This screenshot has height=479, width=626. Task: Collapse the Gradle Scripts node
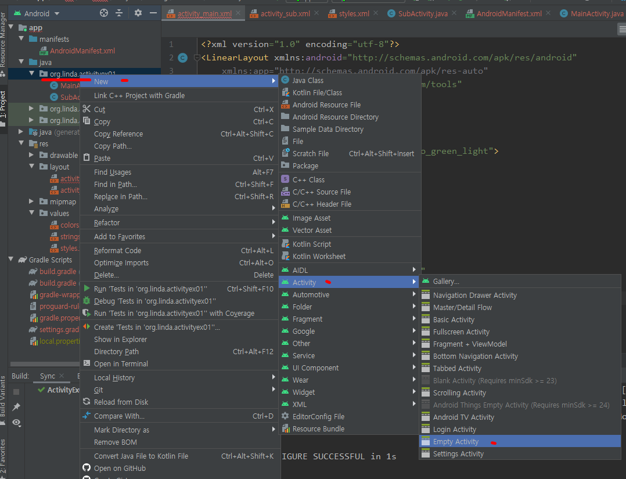coord(11,260)
